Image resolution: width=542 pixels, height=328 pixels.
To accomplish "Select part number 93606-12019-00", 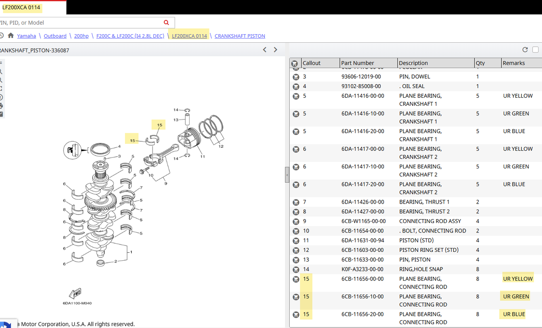I will coord(361,77).
